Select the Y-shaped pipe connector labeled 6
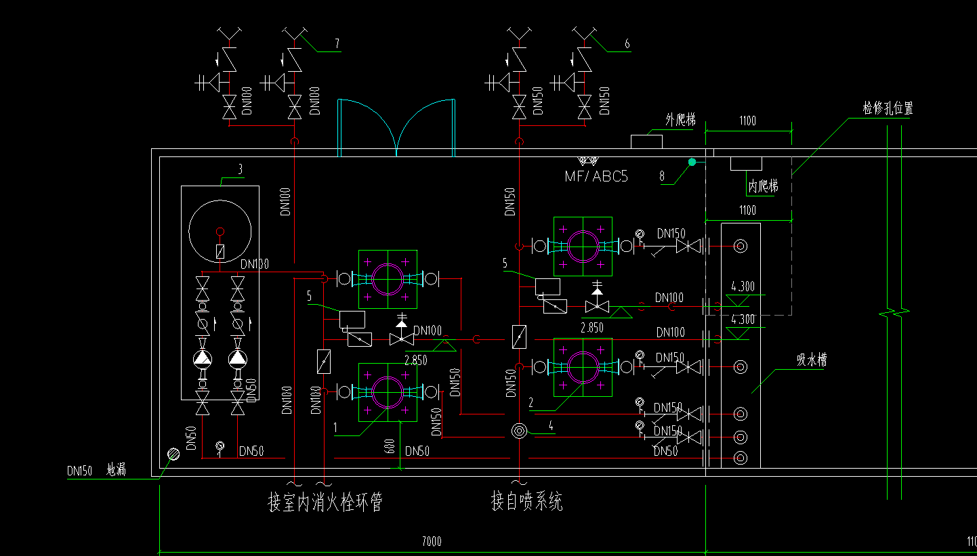 click(x=584, y=33)
